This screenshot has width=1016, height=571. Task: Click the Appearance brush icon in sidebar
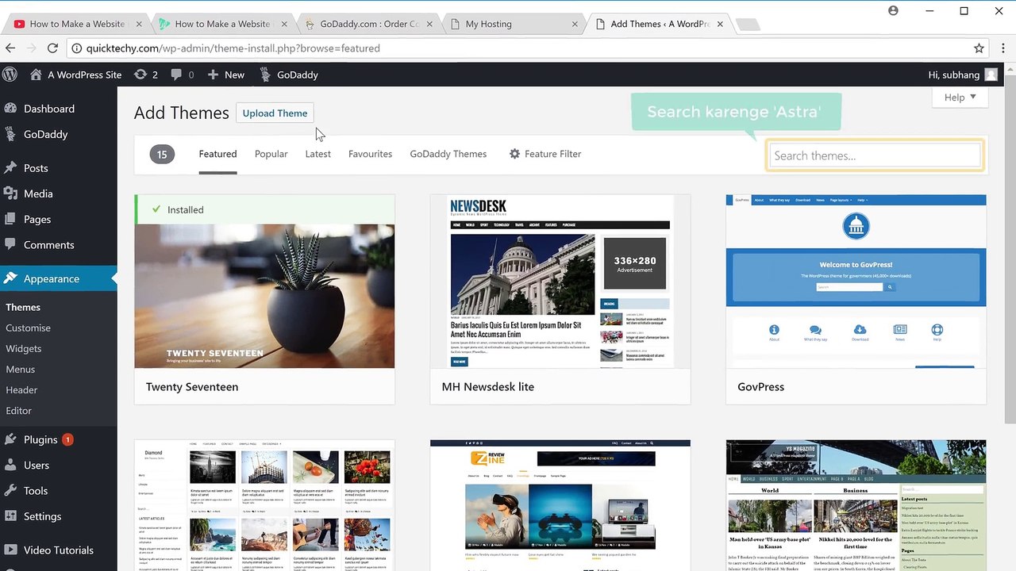pyautogui.click(x=10, y=278)
